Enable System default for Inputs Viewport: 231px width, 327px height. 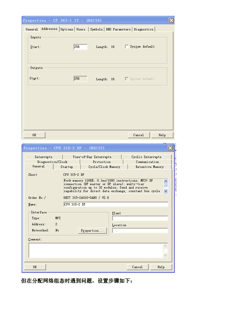[x=127, y=47]
